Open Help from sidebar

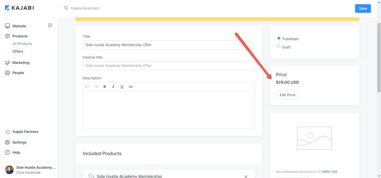(16, 152)
